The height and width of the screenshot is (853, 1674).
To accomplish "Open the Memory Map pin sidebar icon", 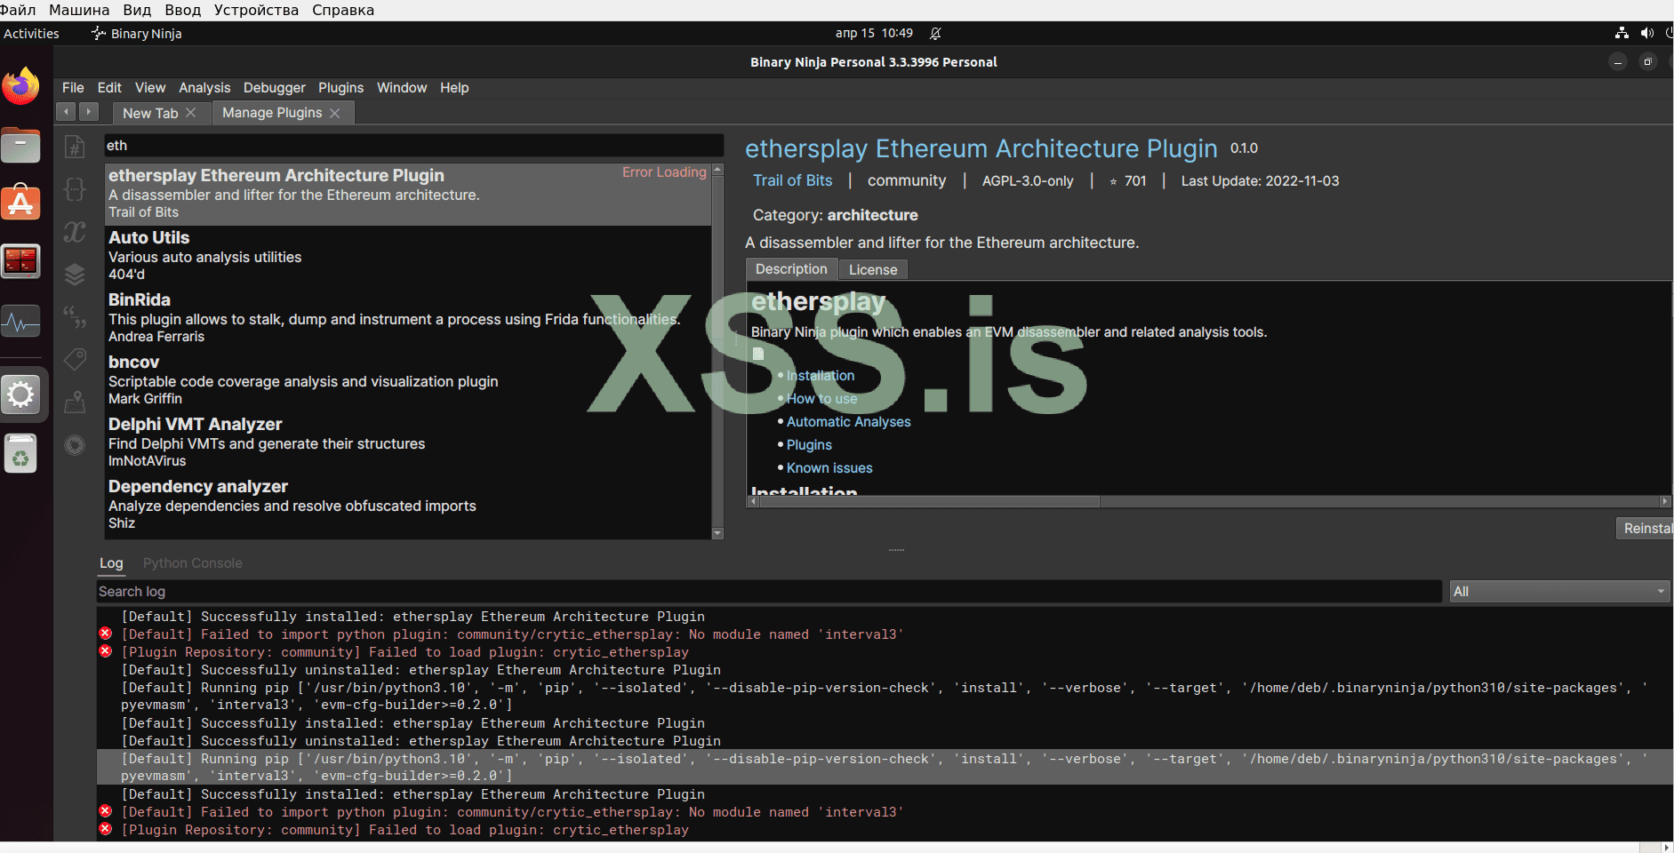I will pos(75,403).
